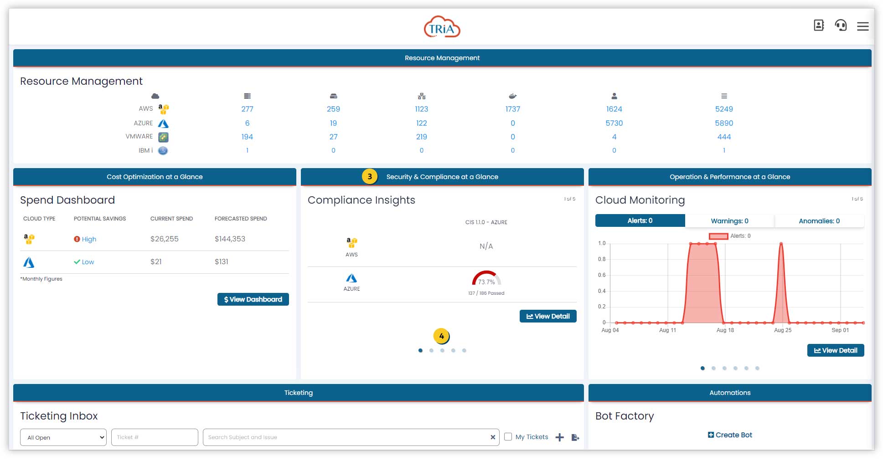Click the IBM i icon in Resource Management
The height and width of the screenshot is (471, 883).
[163, 150]
